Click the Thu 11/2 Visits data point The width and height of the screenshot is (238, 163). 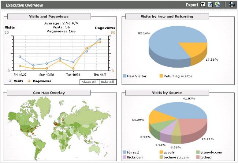(x=100, y=39)
